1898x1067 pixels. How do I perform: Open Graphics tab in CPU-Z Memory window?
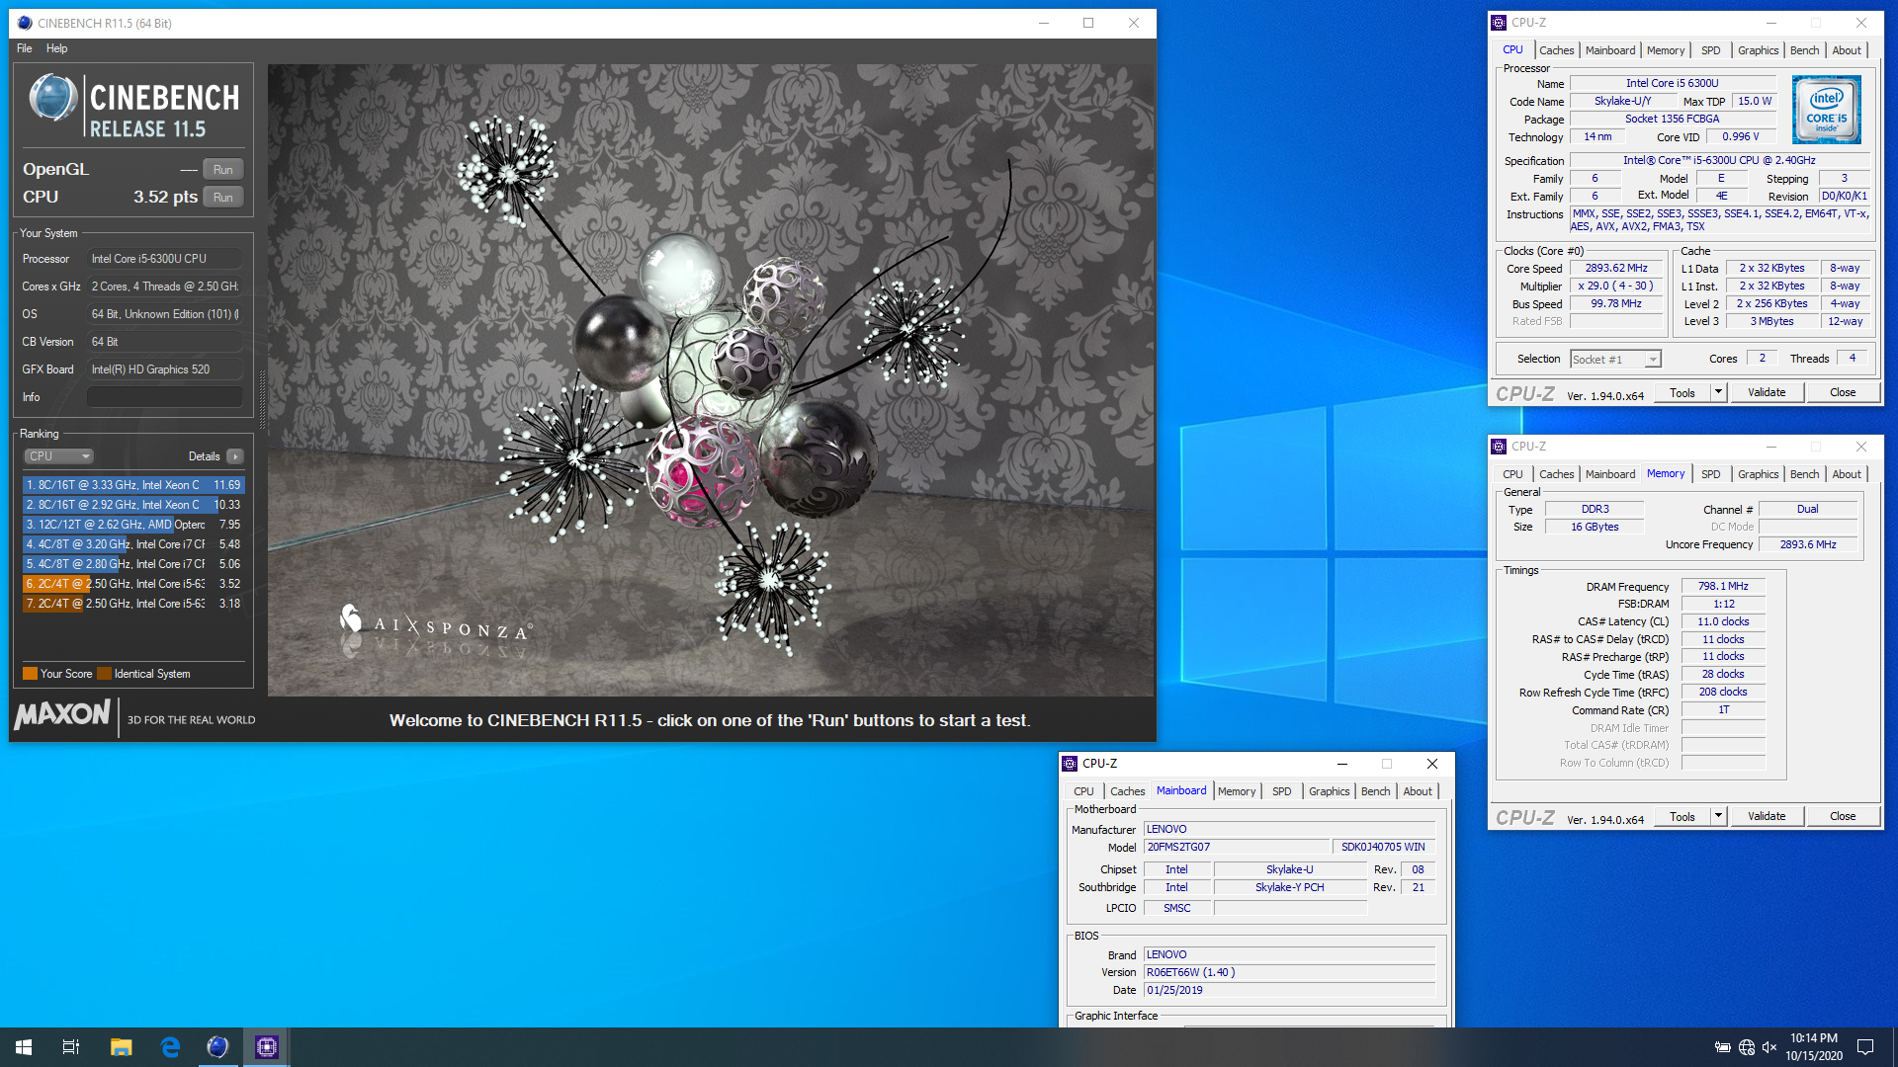pyautogui.click(x=1758, y=474)
